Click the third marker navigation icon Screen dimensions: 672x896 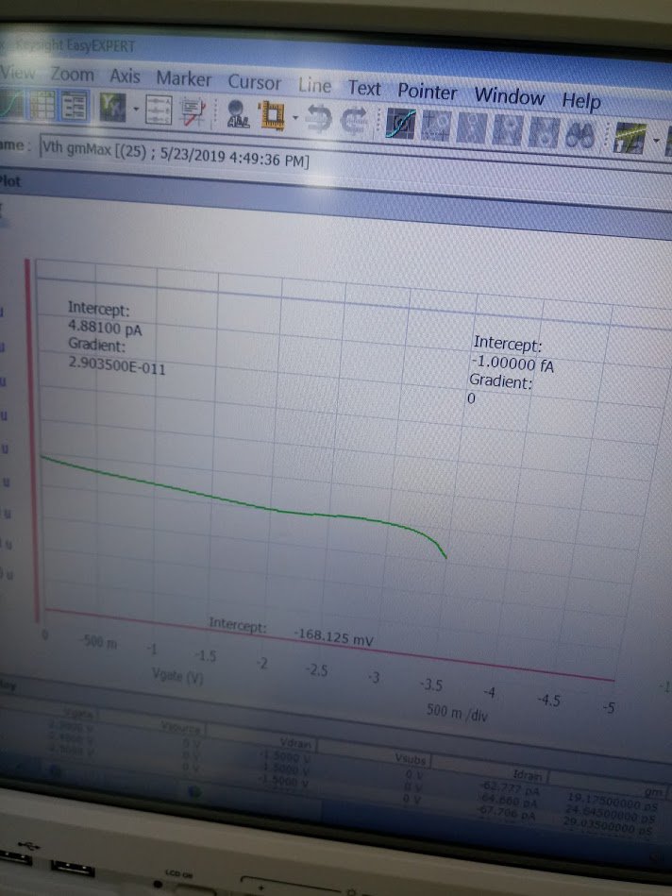[x=471, y=128]
